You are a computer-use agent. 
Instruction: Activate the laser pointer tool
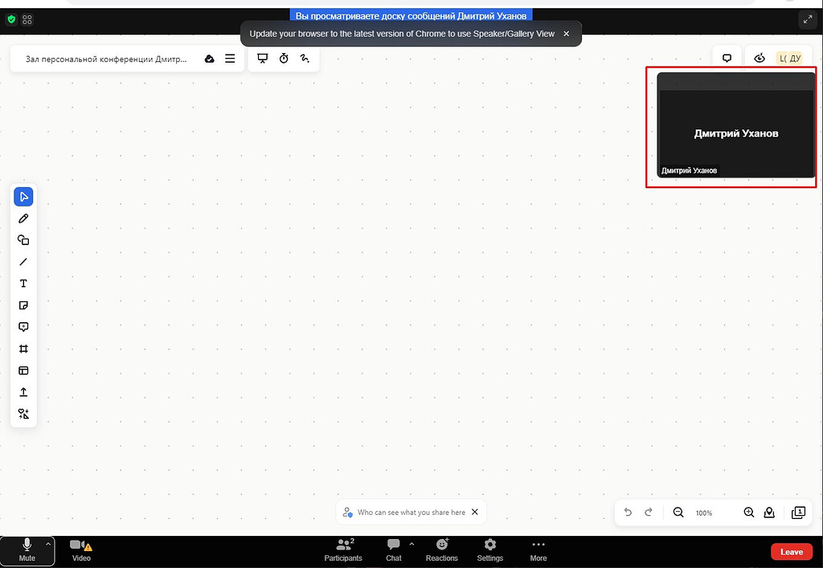[x=305, y=58]
